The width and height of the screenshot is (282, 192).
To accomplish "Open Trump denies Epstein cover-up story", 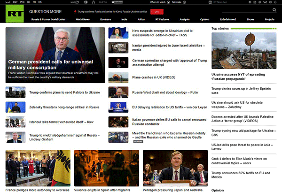I will (x=241, y=91).
